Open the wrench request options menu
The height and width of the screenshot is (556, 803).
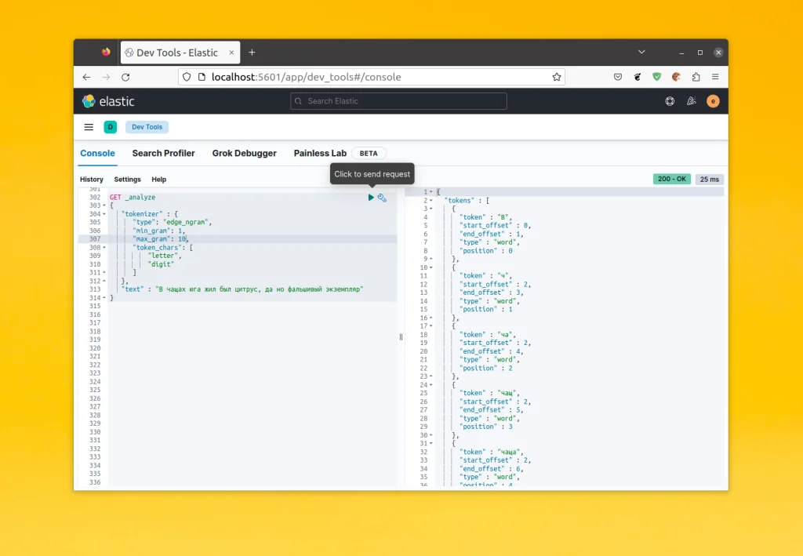[383, 198]
